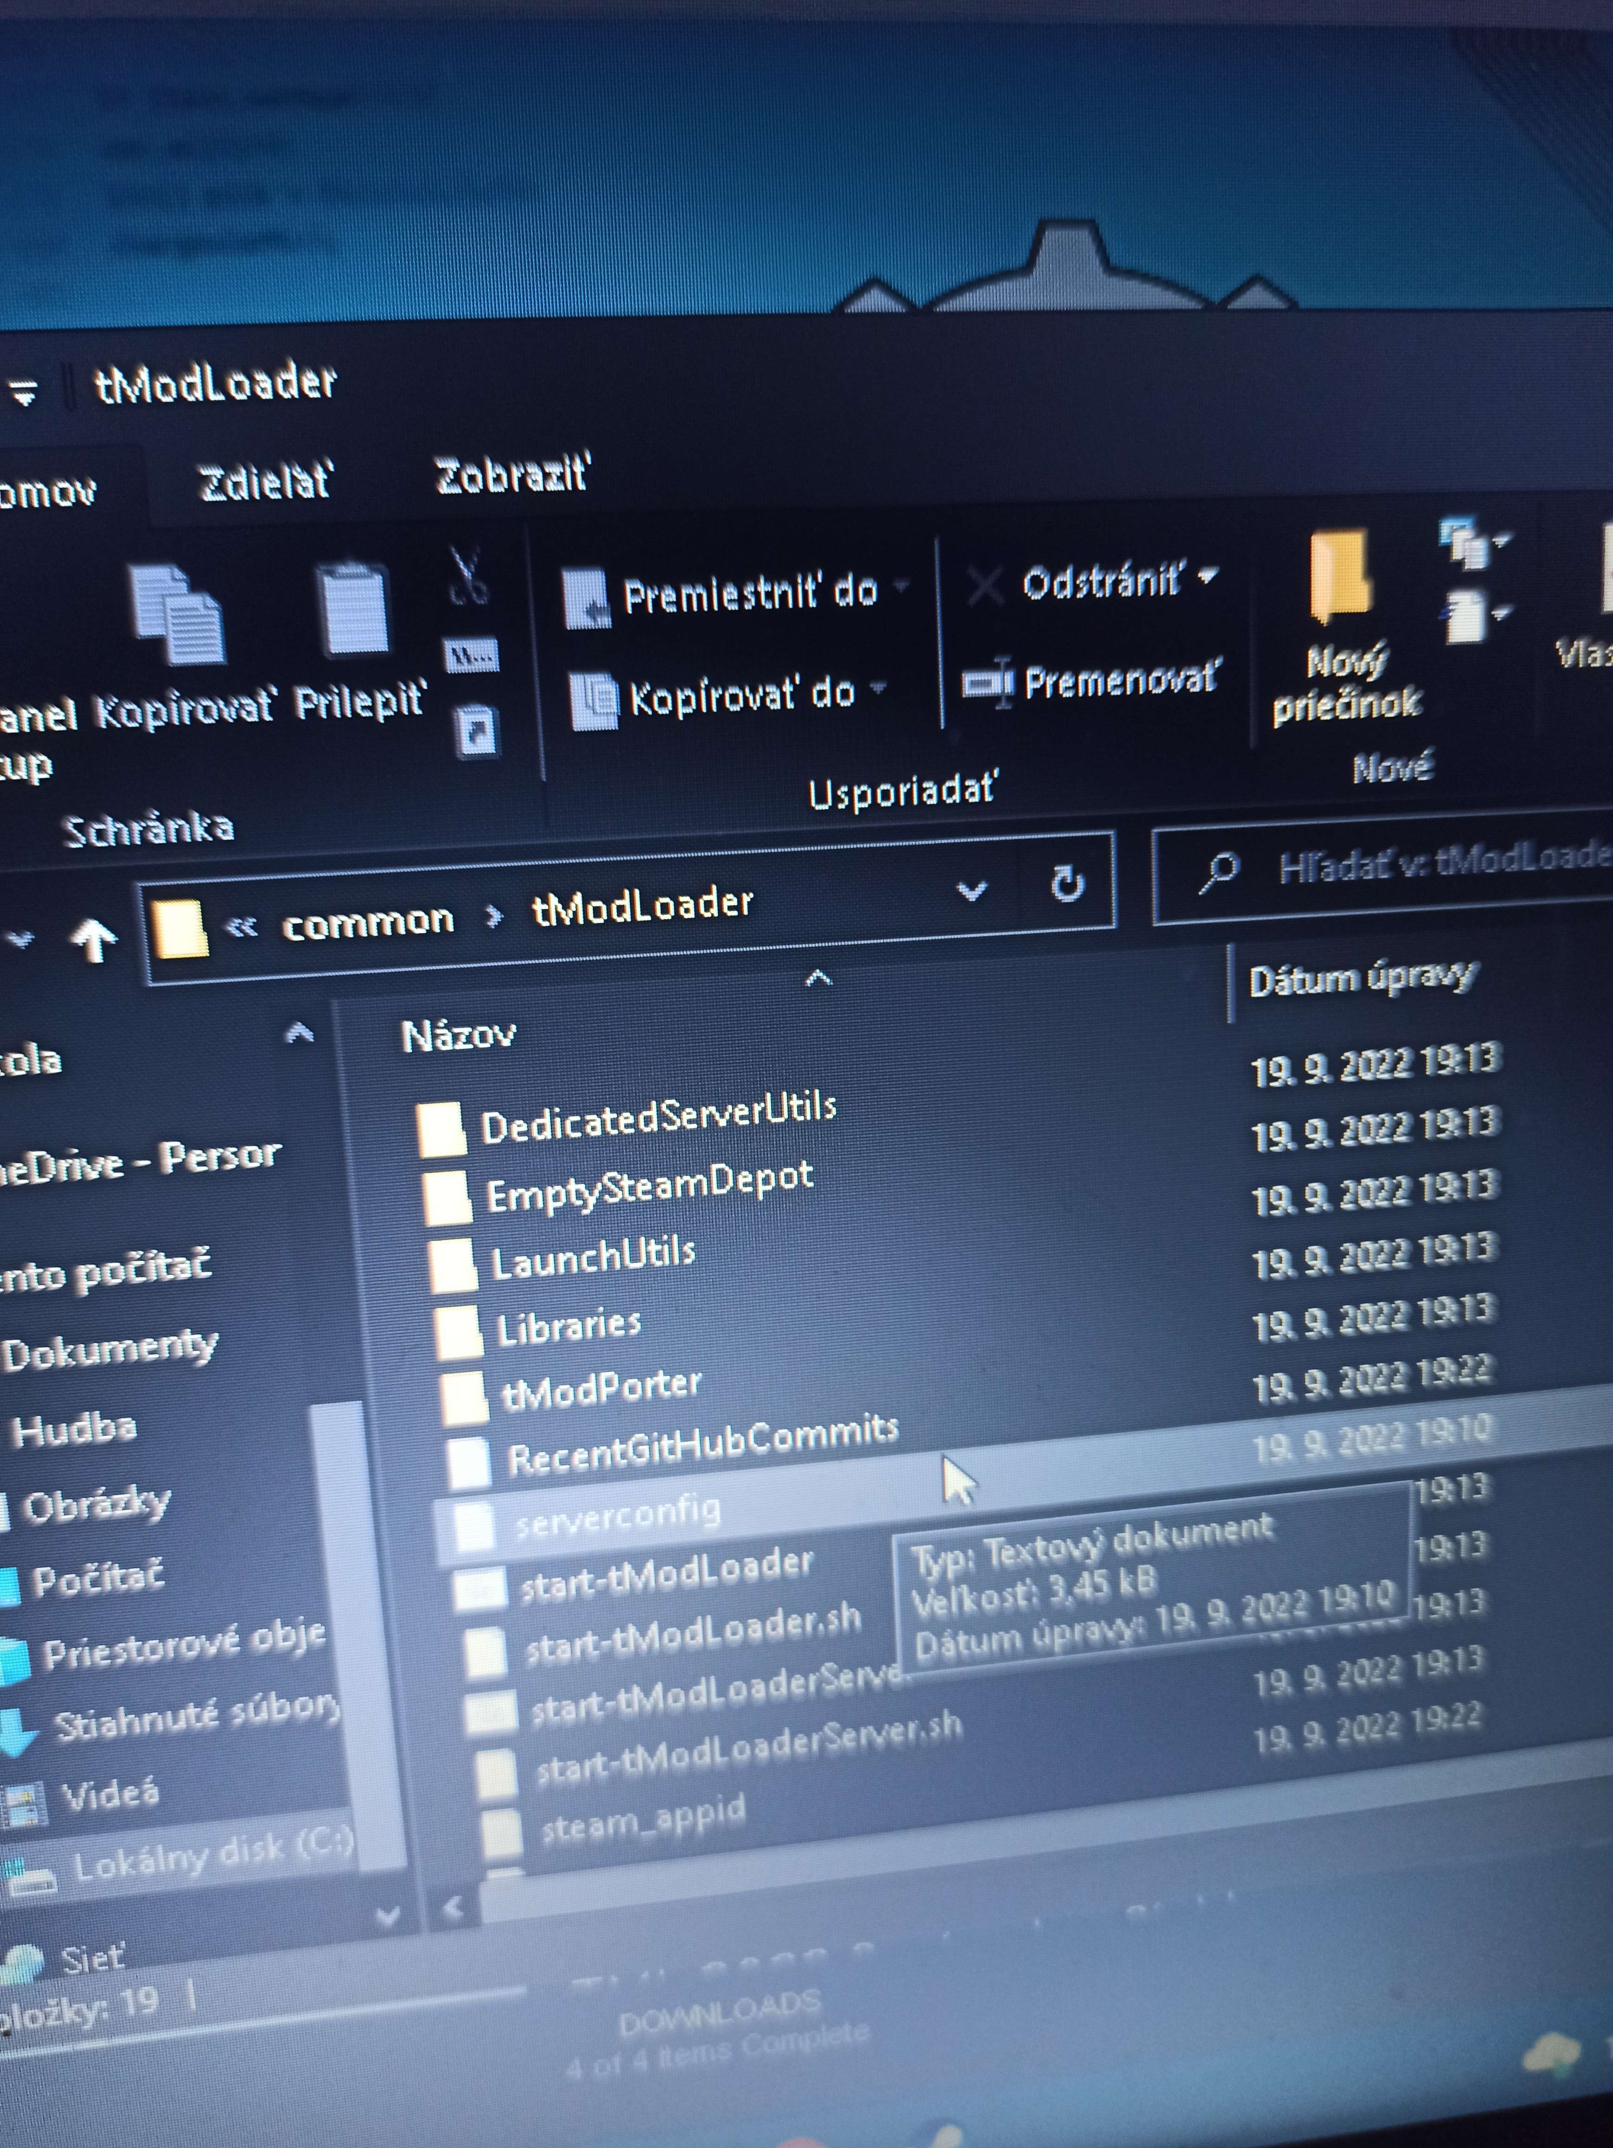The width and height of the screenshot is (1613, 2148).
Task: Sort by Dátum úpravy column header
Action: (x=1362, y=979)
